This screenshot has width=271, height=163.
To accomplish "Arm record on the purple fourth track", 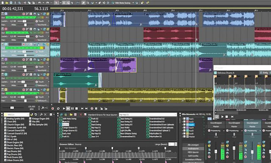I will (x=24, y=59).
